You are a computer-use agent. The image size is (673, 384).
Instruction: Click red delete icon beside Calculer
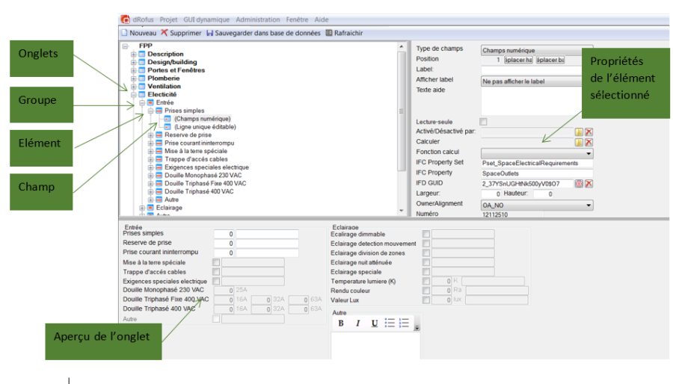tap(589, 142)
